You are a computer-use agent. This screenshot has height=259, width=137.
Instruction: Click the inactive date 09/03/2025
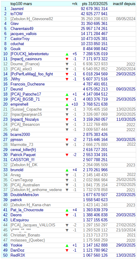point(126,89)
